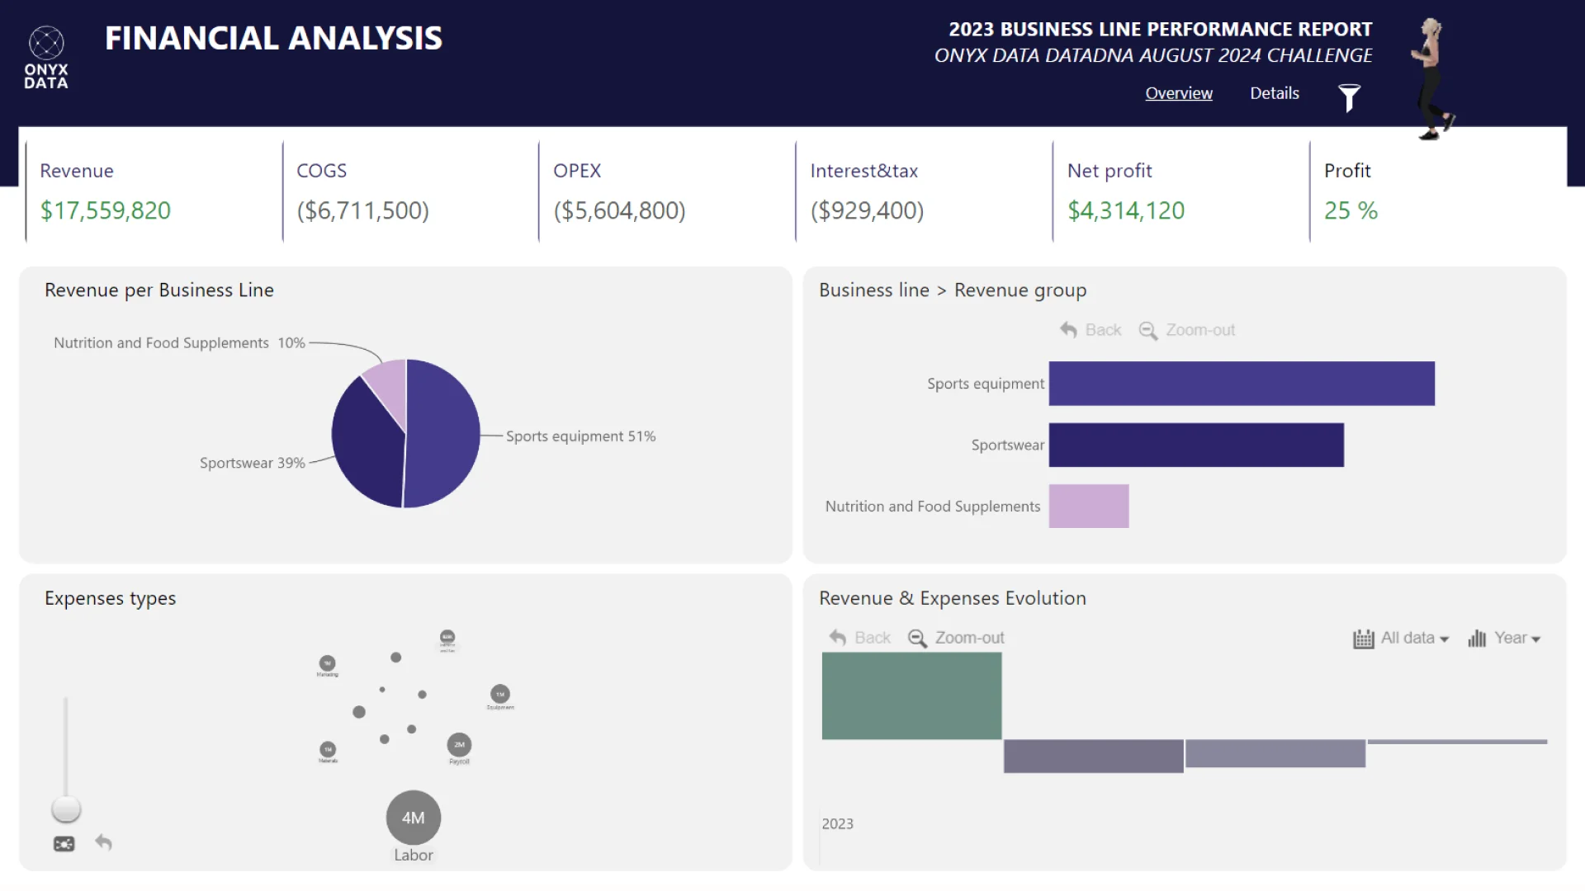1585x891 pixels.
Task: Click the OPEX card value ($5,604,800)
Action: pos(620,210)
